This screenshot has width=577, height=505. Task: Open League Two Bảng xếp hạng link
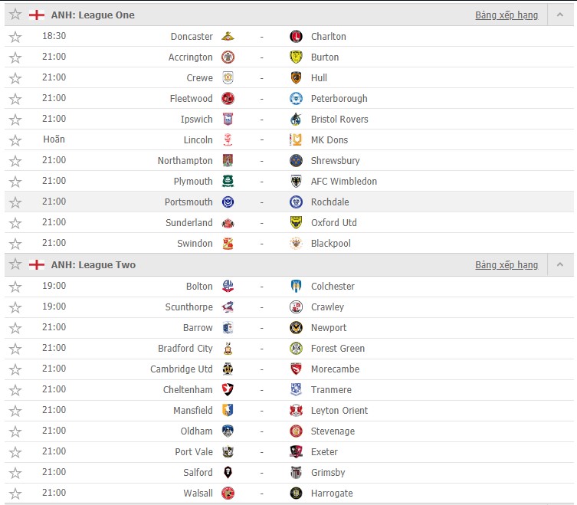(507, 265)
